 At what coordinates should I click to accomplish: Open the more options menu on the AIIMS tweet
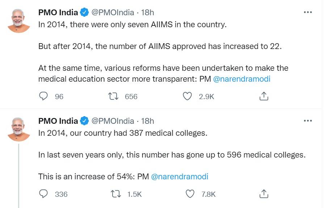tap(308, 12)
